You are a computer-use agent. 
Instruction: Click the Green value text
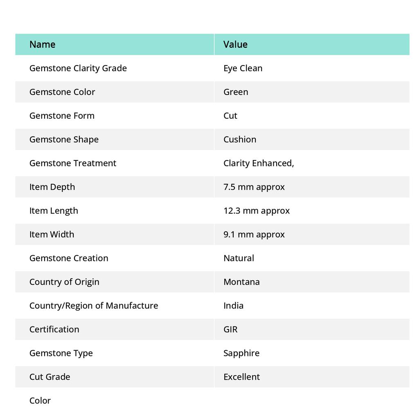[236, 92]
